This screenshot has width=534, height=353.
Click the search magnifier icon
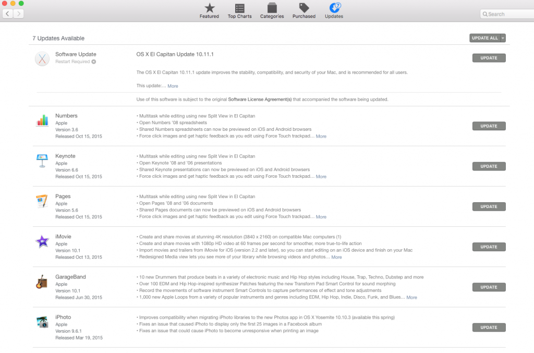point(485,14)
